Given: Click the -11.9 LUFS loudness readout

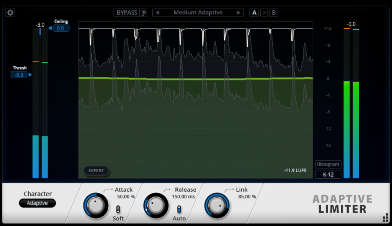Looking at the screenshot, I should coord(295,171).
